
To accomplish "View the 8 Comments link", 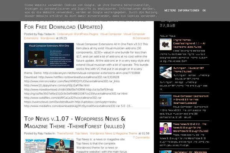I will click(141, 38).
